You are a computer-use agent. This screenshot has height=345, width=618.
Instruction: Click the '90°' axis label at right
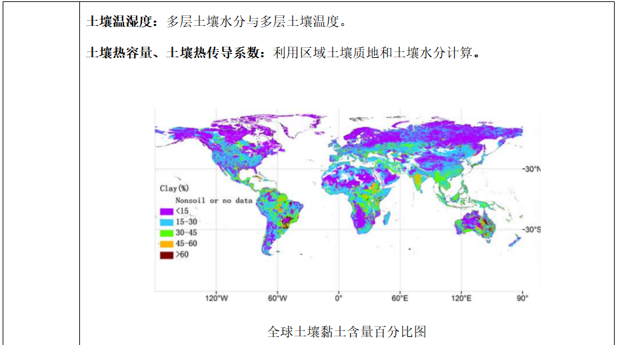[522, 298]
